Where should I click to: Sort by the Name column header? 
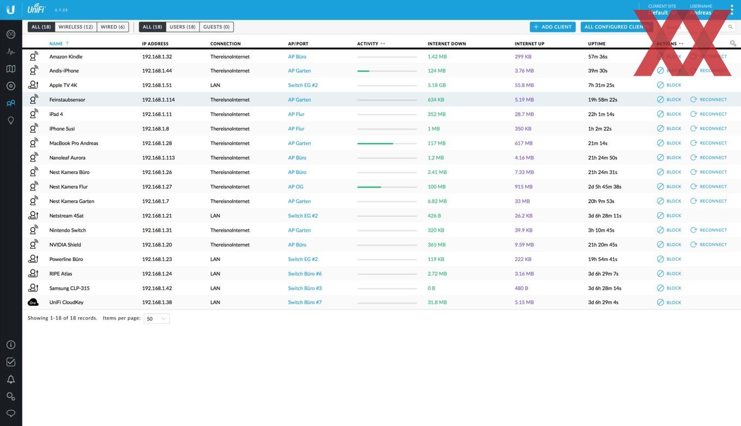click(56, 44)
